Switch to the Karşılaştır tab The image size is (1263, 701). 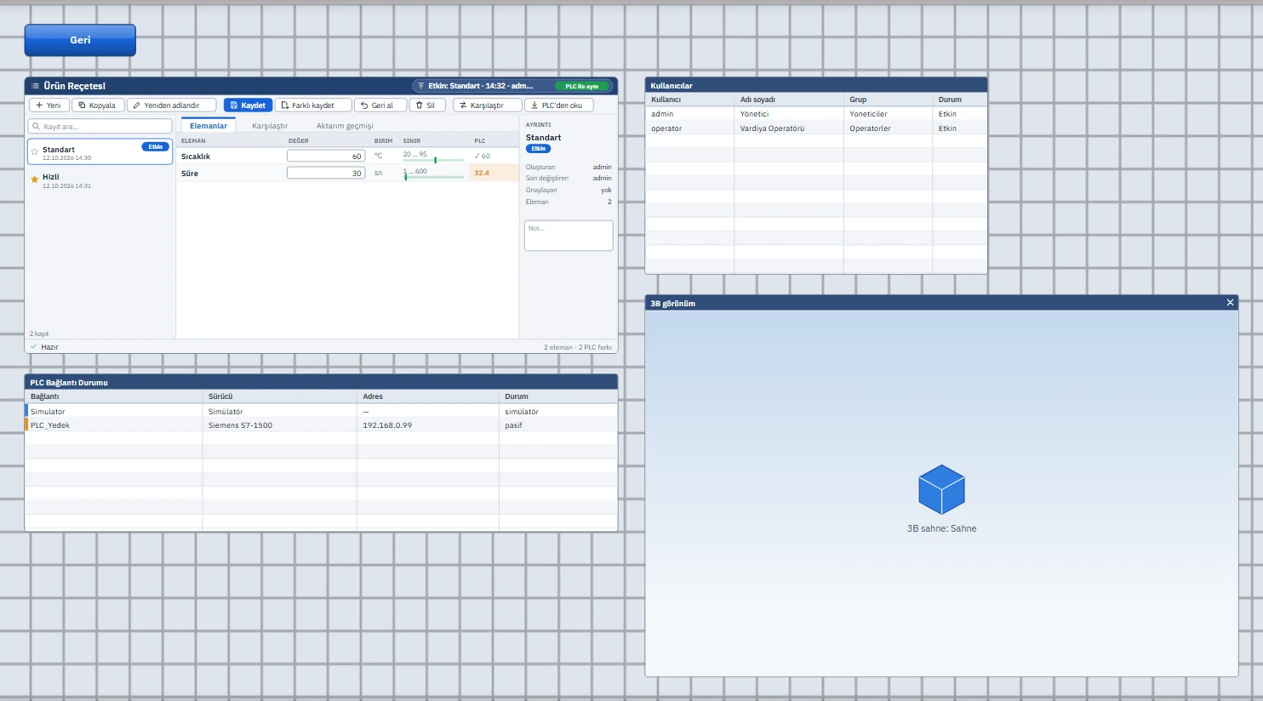click(270, 126)
